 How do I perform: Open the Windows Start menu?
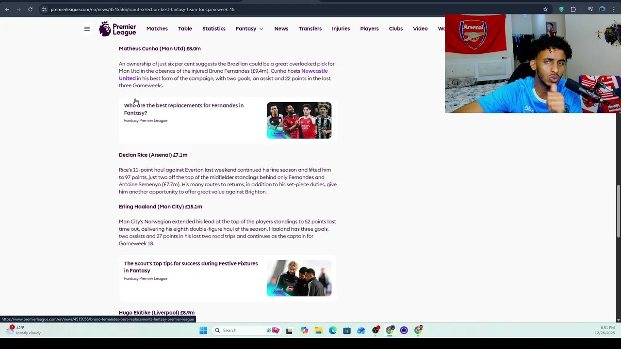click(x=203, y=331)
